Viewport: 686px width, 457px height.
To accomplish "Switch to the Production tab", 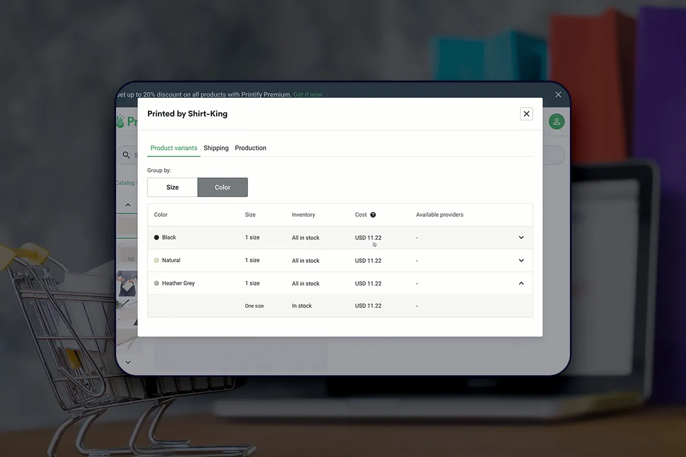I will click(250, 148).
